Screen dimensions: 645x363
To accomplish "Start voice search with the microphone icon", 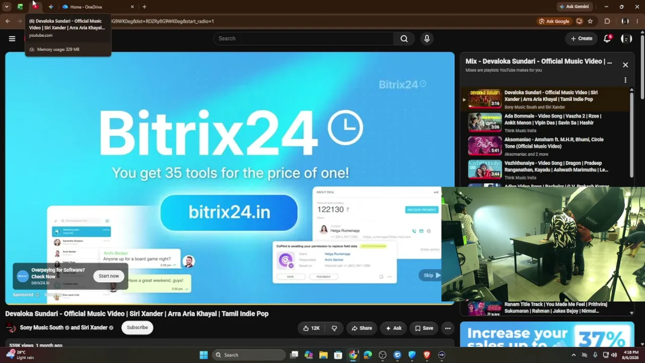I will point(427,38).
